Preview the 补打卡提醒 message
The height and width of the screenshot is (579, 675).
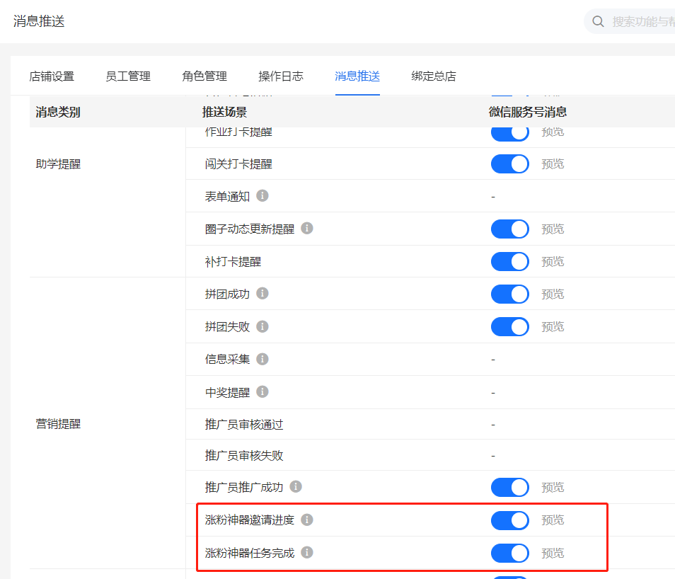[x=553, y=261]
